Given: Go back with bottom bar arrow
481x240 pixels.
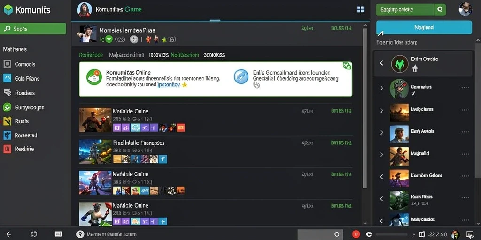Looking at the screenshot, I should 8,234.
